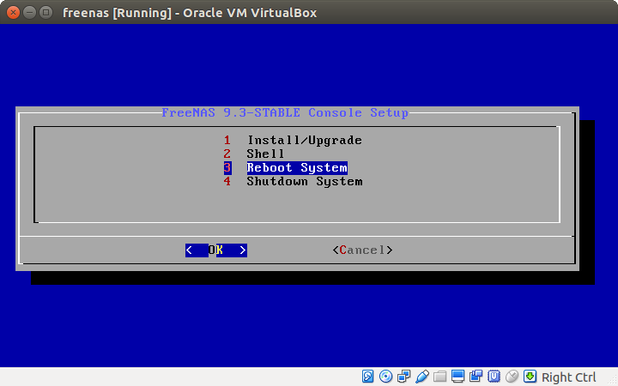
Task: Click the mouse integration status icon
Action: pyautogui.click(x=512, y=377)
